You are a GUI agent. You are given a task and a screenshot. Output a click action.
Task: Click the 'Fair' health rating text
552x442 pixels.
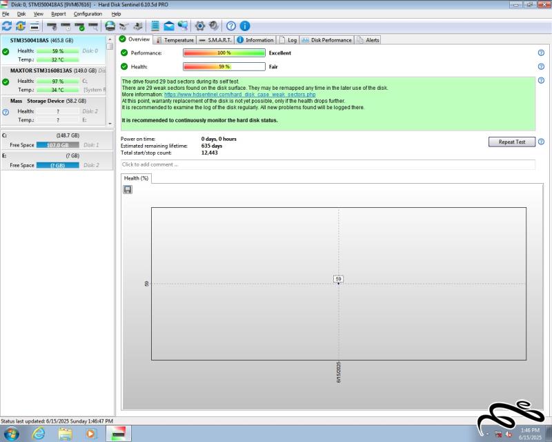tap(273, 66)
